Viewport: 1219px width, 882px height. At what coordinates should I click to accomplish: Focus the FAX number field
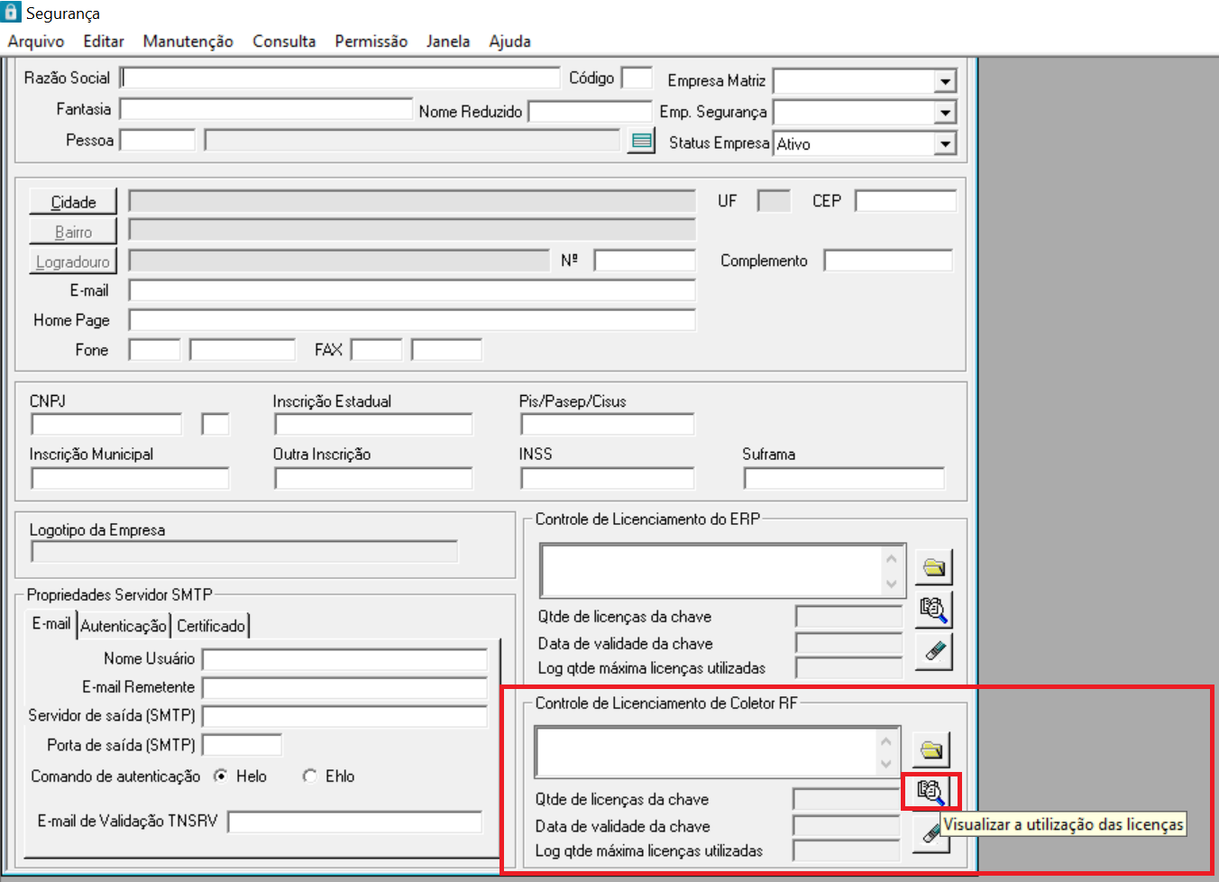pyautogui.click(x=446, y=349)
